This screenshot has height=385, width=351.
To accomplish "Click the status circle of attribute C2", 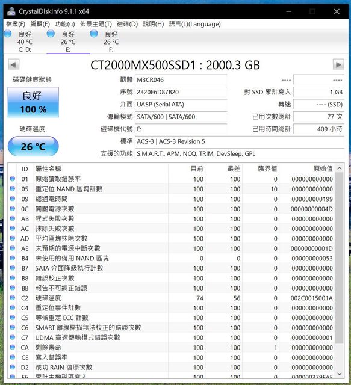I will [x=12, y=298].
